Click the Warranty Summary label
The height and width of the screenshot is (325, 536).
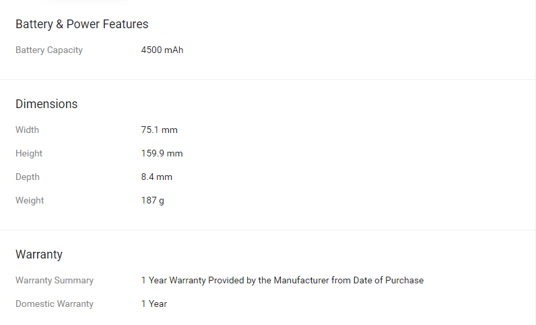[55, 280]
